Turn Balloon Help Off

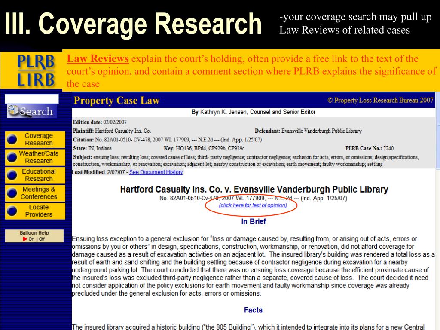pyautogui.click(x=42, y=239)
